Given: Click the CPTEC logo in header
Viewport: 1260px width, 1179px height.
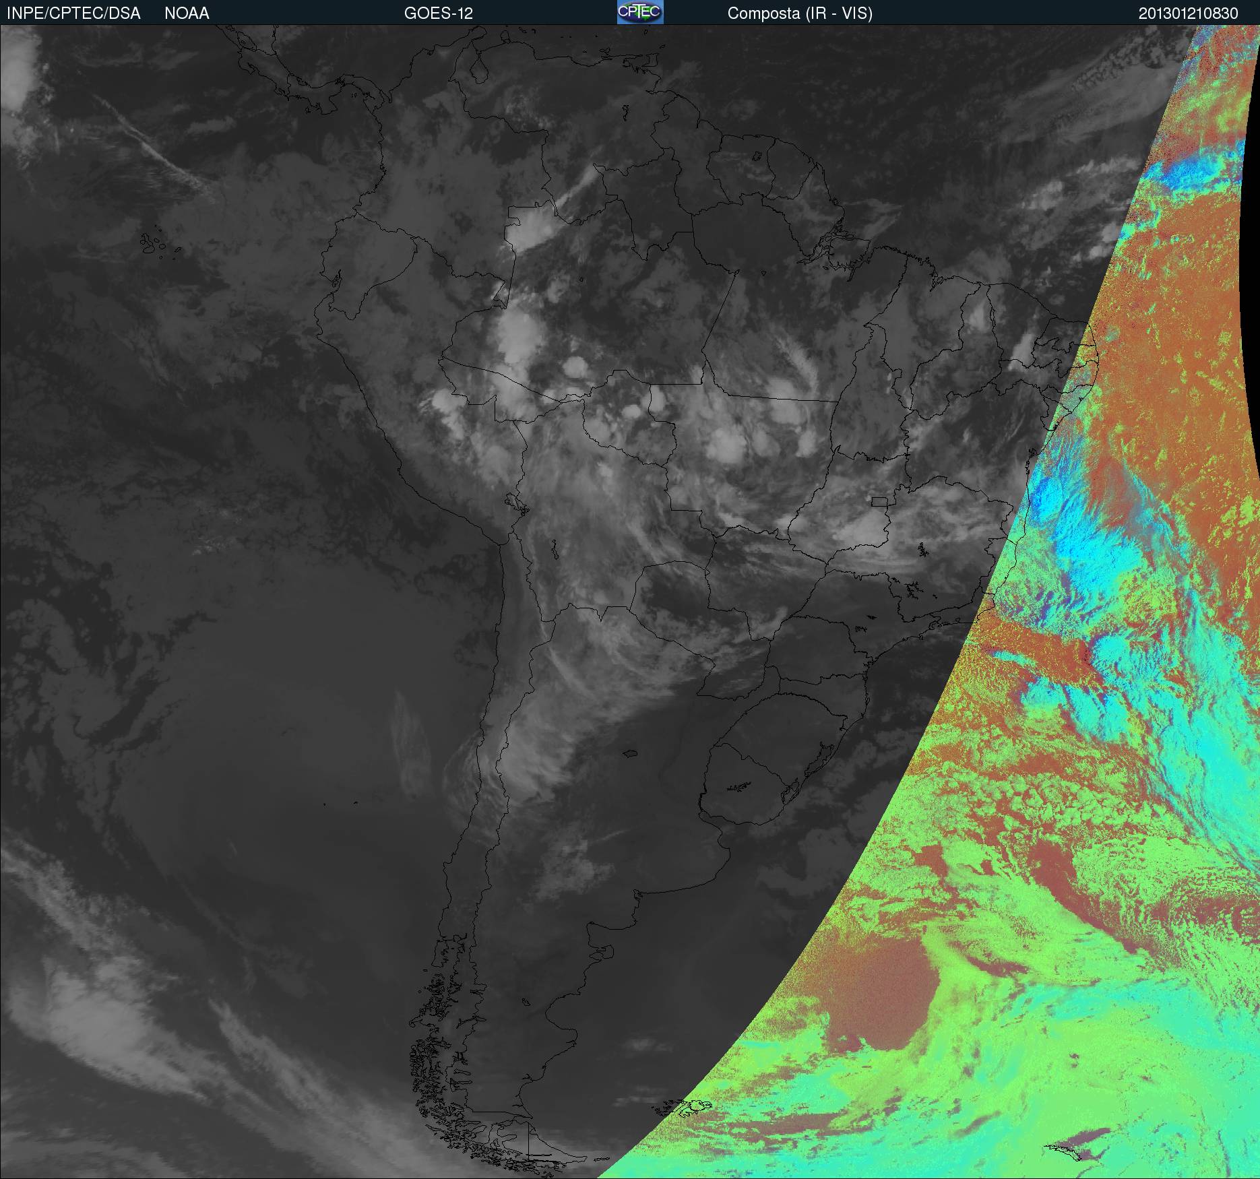Looking at the screenshot, I should 640,12.
